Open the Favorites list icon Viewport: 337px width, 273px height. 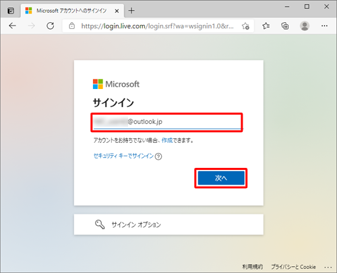(266, 26)
